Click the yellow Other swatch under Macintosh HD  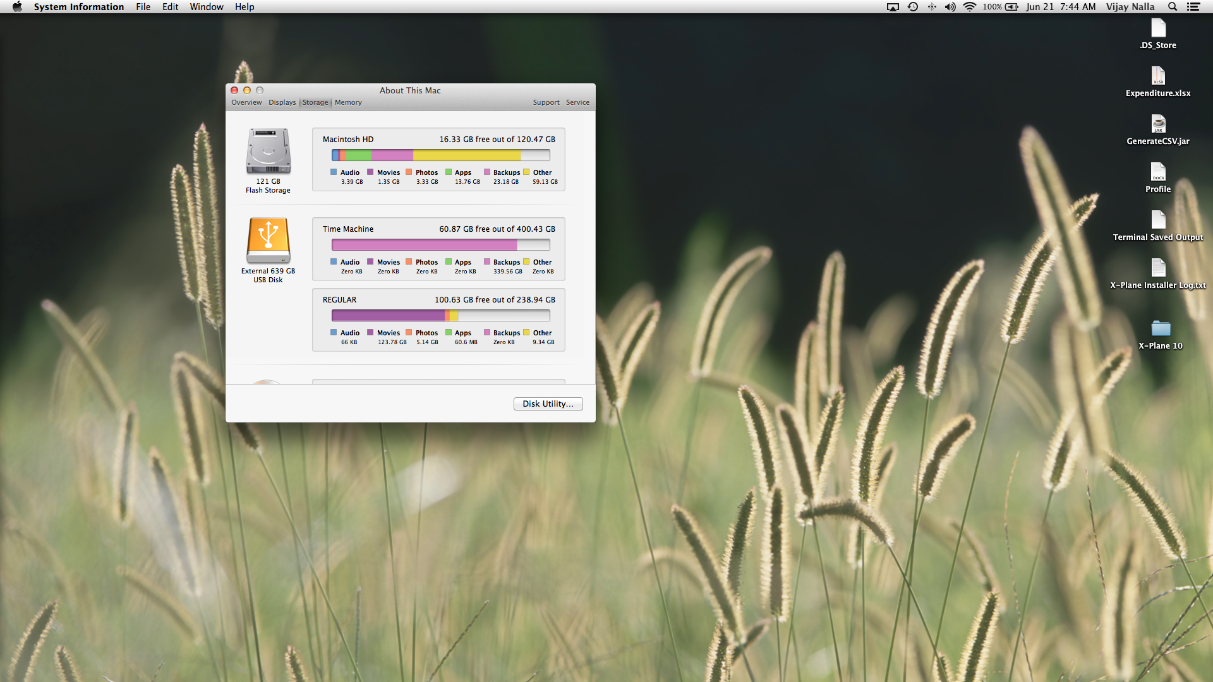pyautogui.click(x=526, y=172)
